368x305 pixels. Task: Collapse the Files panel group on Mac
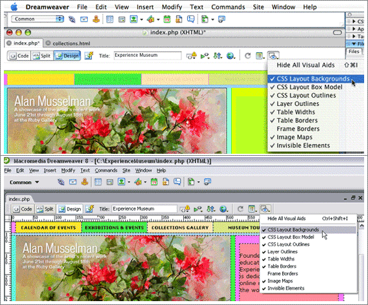pyautogui.click(x=354, y=44)
